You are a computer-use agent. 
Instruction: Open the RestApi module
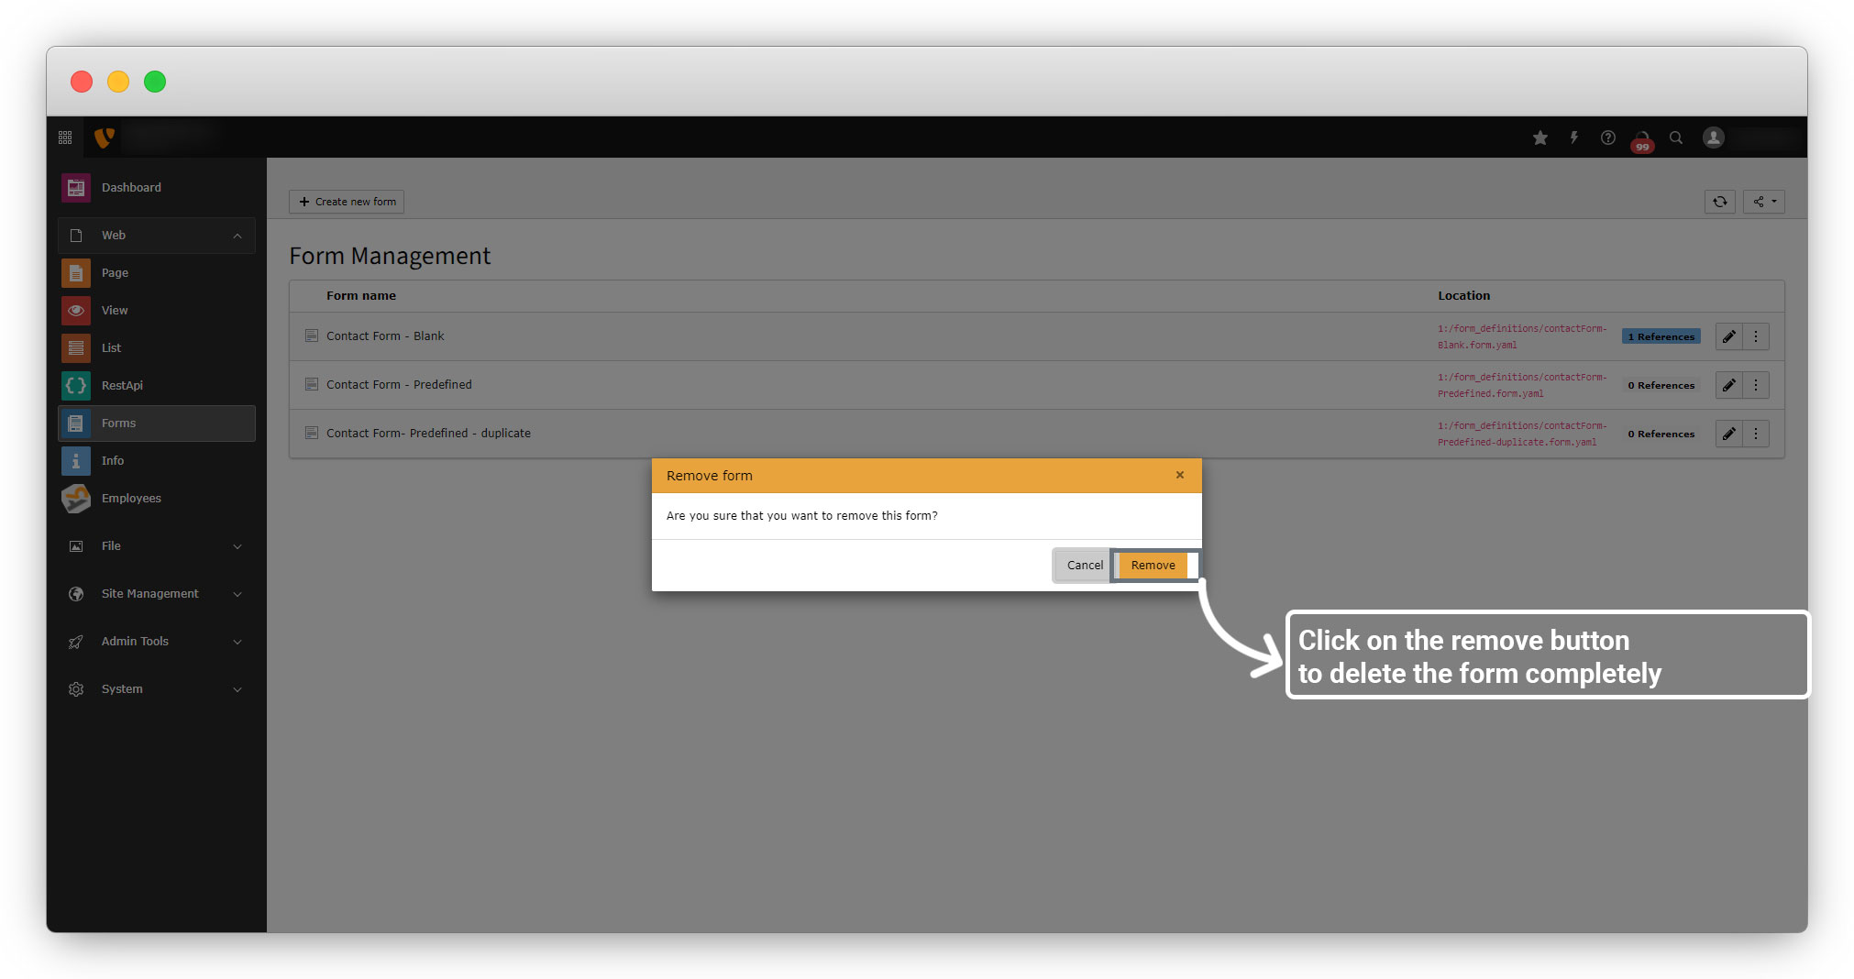point(121,386)
